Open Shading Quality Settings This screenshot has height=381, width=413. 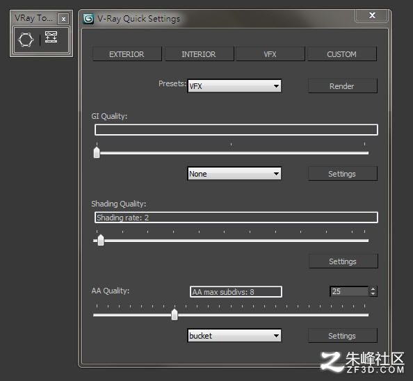(x=343, y=261)
